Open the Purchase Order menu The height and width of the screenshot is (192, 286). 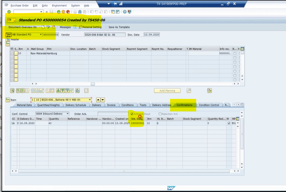pos(20,6)
